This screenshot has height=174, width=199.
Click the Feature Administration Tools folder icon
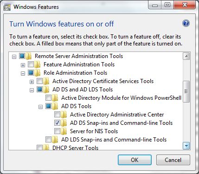(x=38, y=64)
